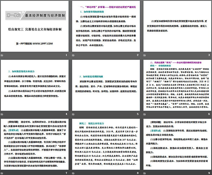212x175 pixels.
Task: Click slide number 7 label
Action: (66, 173)
